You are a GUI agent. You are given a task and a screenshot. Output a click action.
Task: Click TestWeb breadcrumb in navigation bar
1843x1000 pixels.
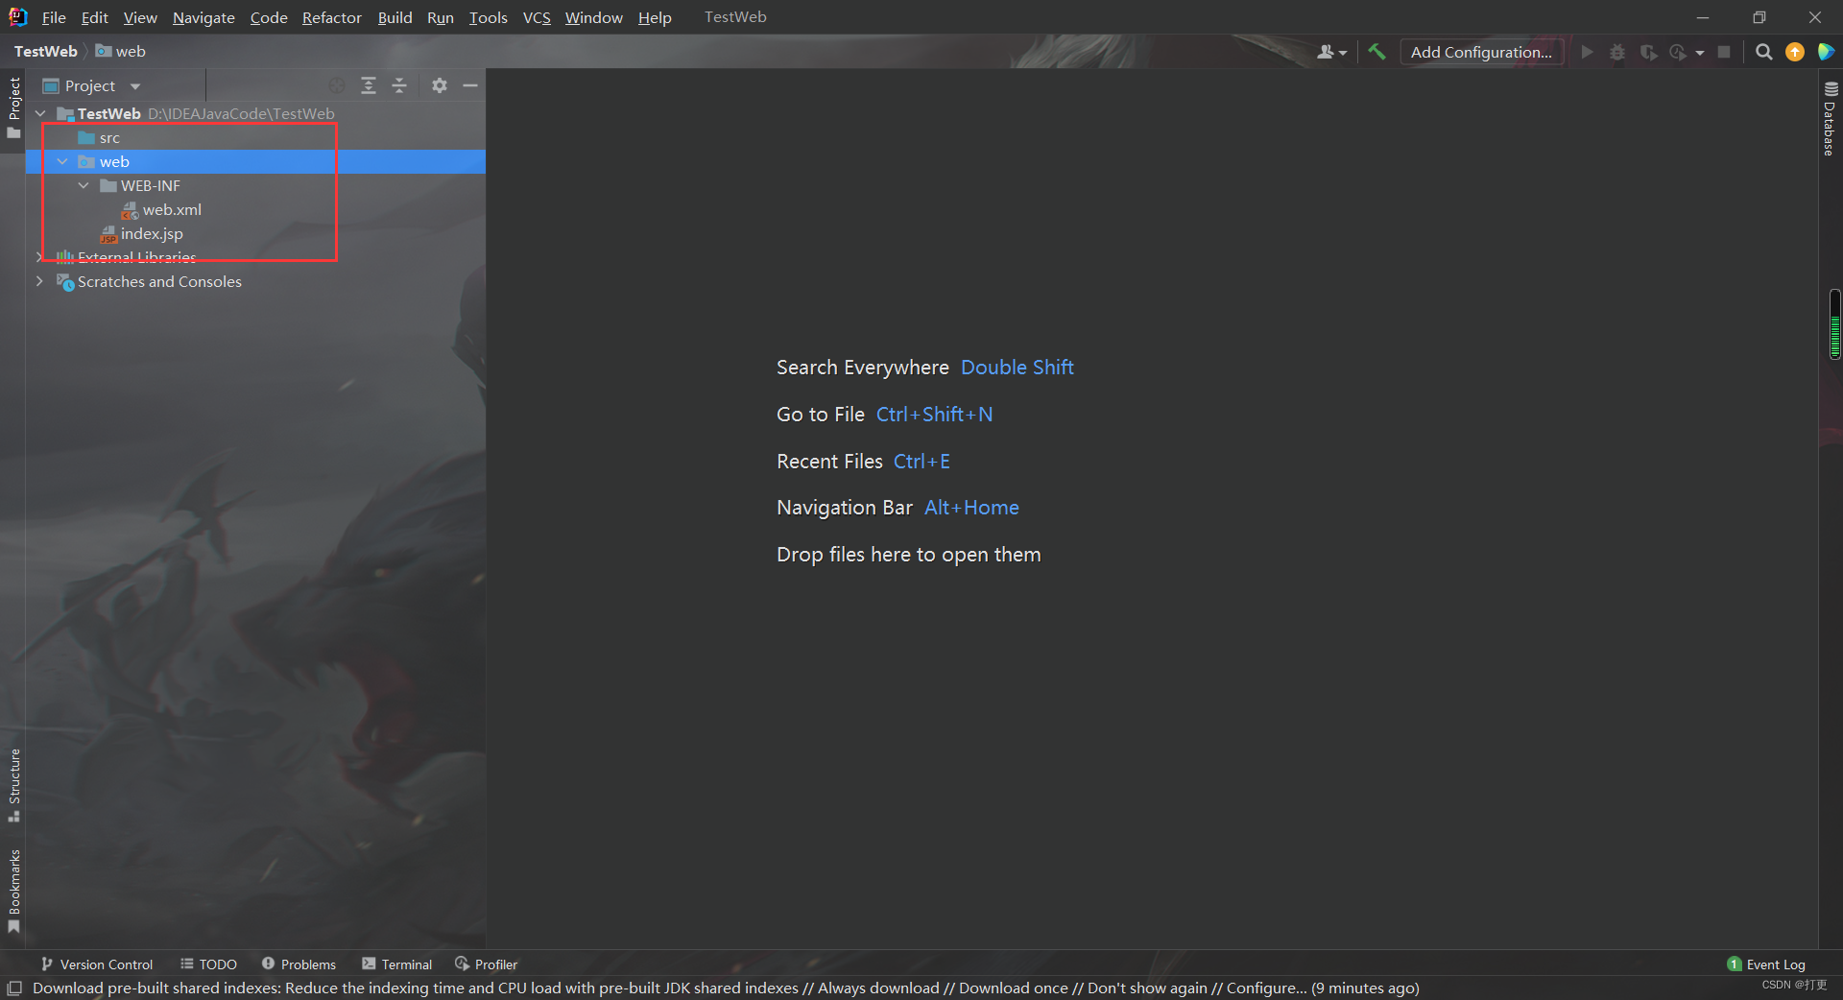(x=45, y=52)
